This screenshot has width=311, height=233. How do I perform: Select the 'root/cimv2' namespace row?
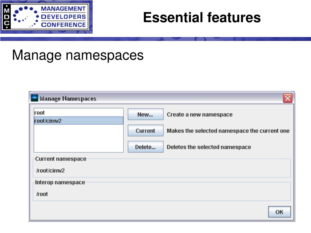coord(79,121)
